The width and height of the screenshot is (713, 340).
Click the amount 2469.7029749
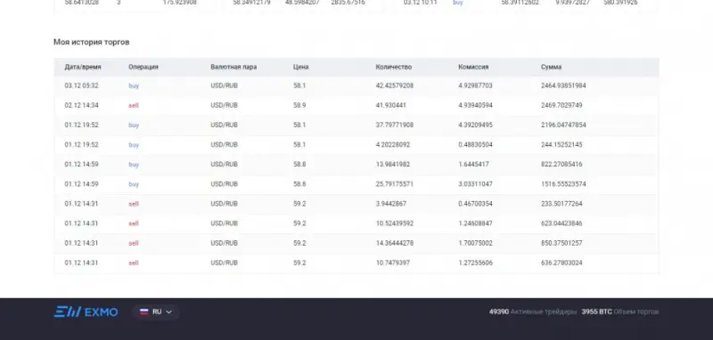coord(561,105)
